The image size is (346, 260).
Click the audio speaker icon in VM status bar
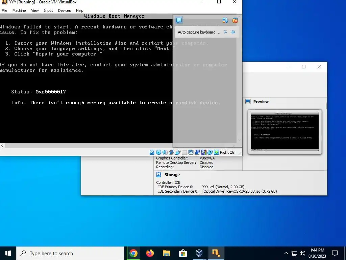click(x=165, y=152)
